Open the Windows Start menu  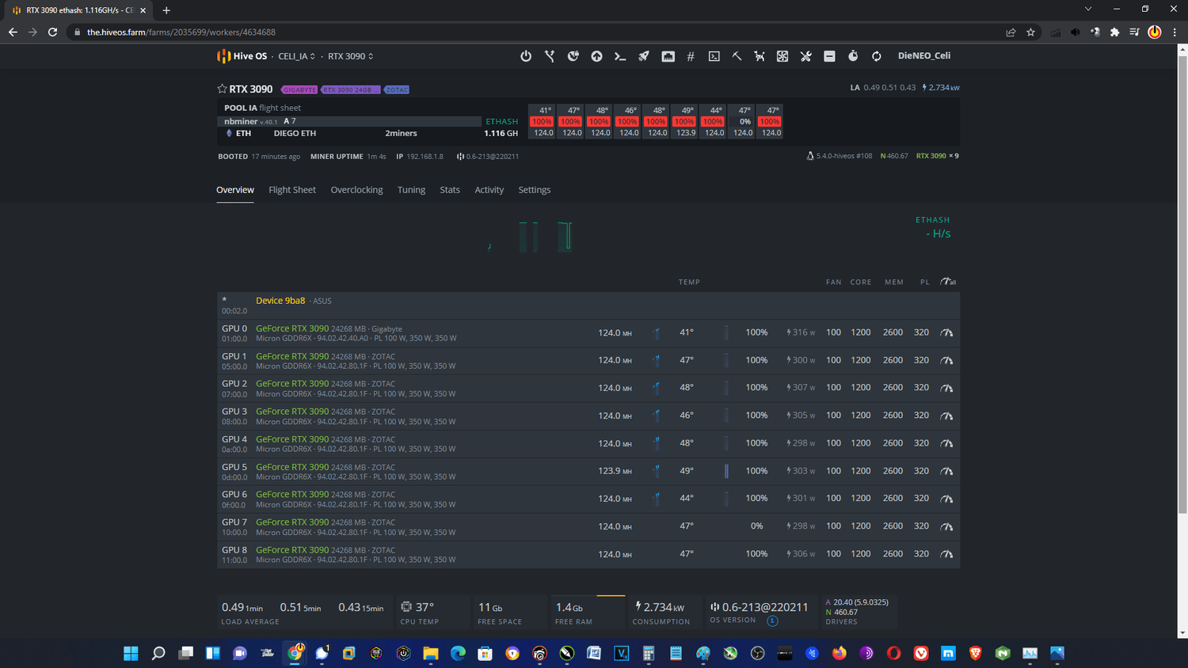[x=131, y=653]
